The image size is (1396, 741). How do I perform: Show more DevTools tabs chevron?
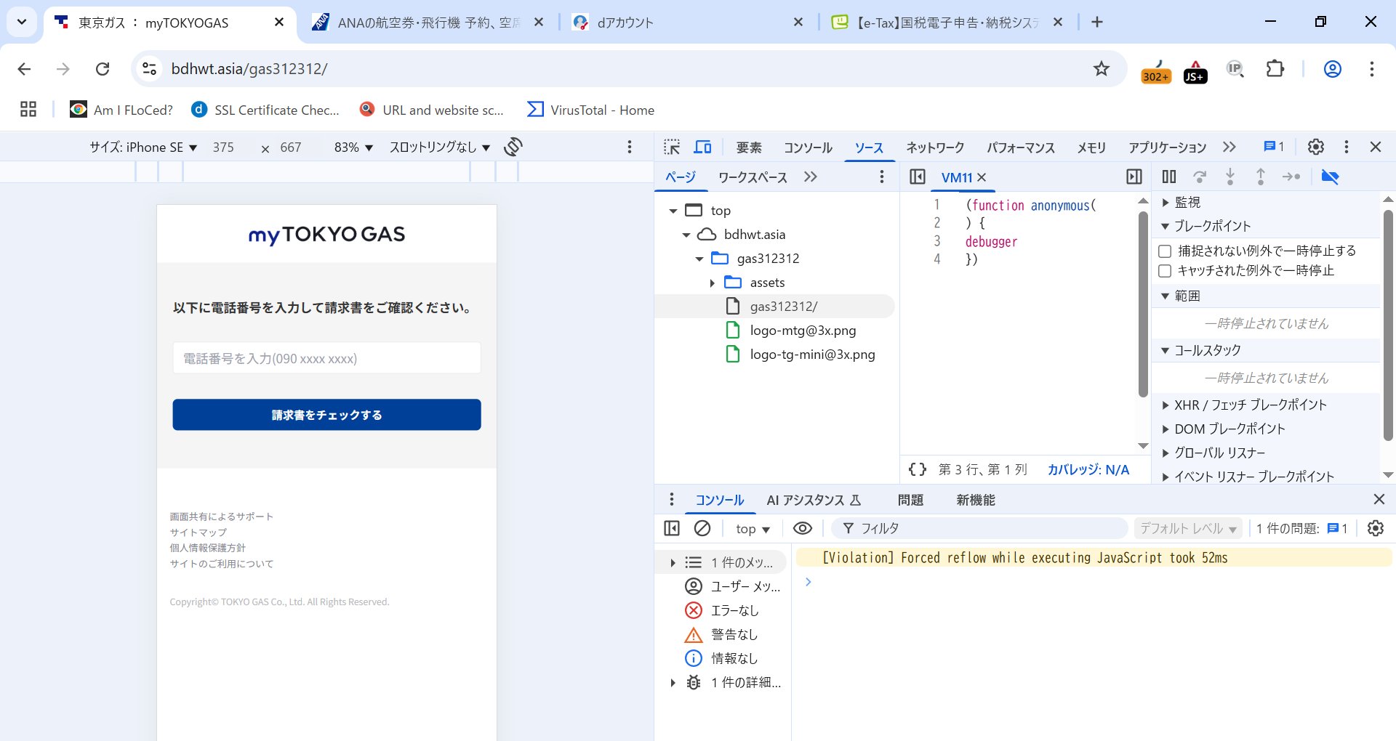click(x=1229, y=147)
